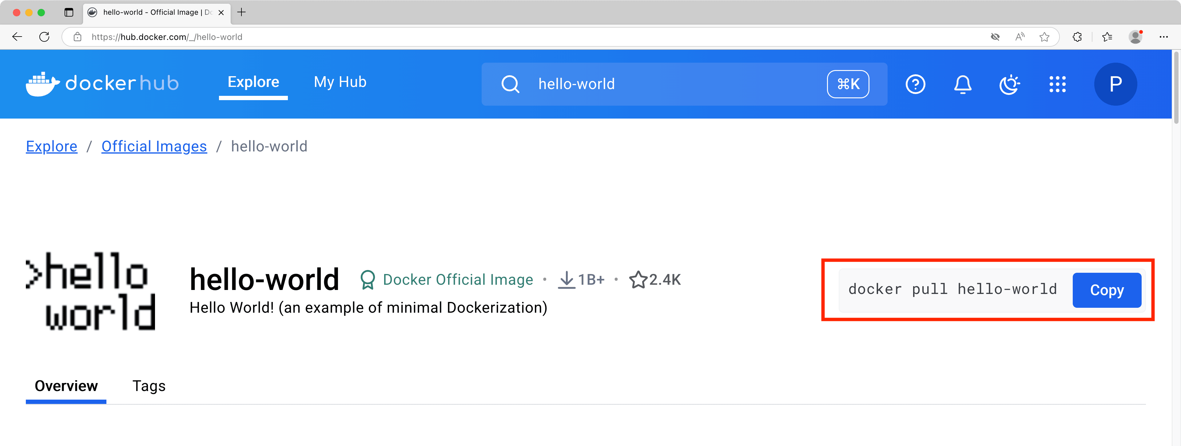
Task: Switch to the Tags tab
Action: pos(149,386)
